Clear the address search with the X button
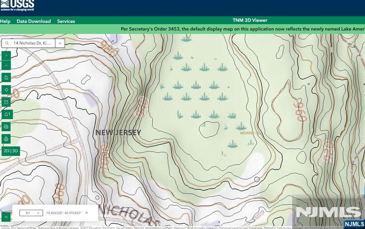365x229 pixels. (60, 43)
